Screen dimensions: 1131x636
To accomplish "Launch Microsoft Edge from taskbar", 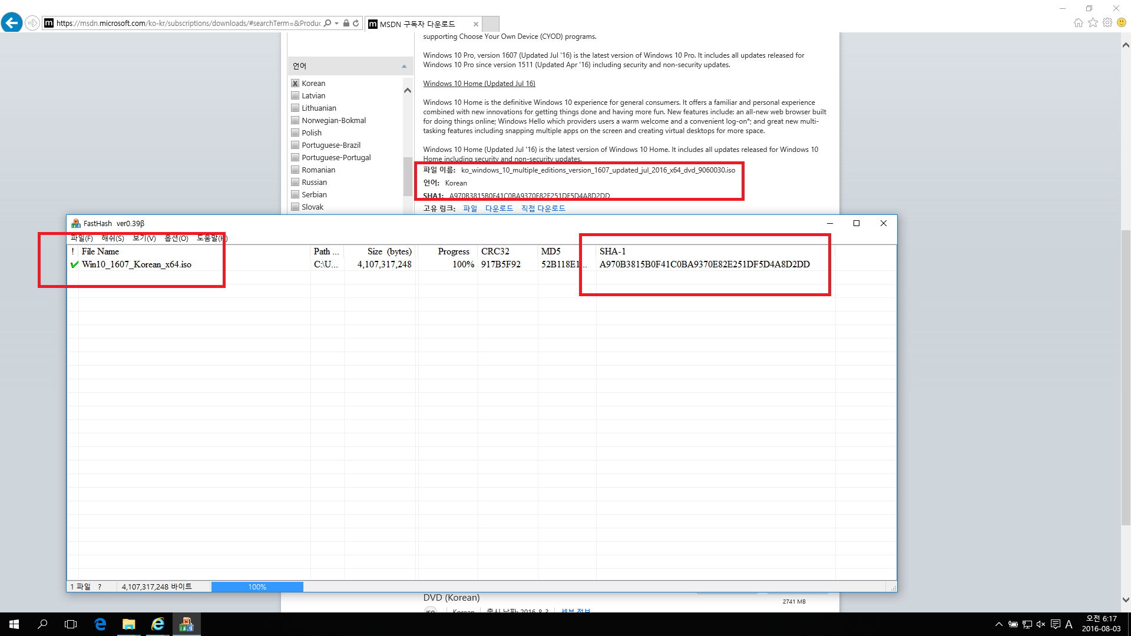I will pyautogui.click(x=100, y=624).
